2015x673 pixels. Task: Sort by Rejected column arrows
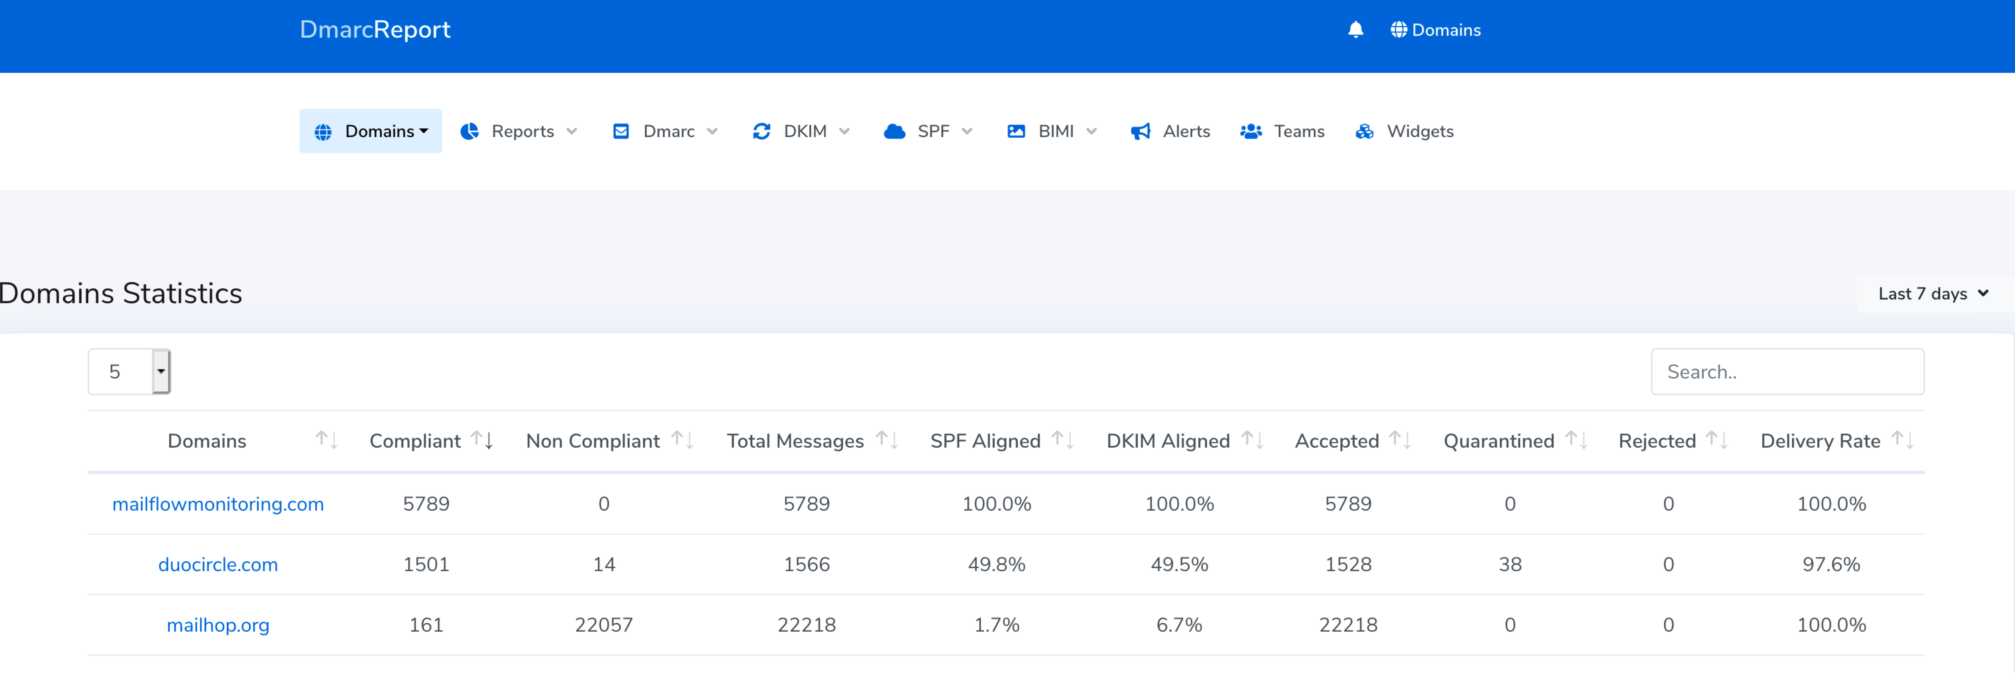coord(1717,440)
